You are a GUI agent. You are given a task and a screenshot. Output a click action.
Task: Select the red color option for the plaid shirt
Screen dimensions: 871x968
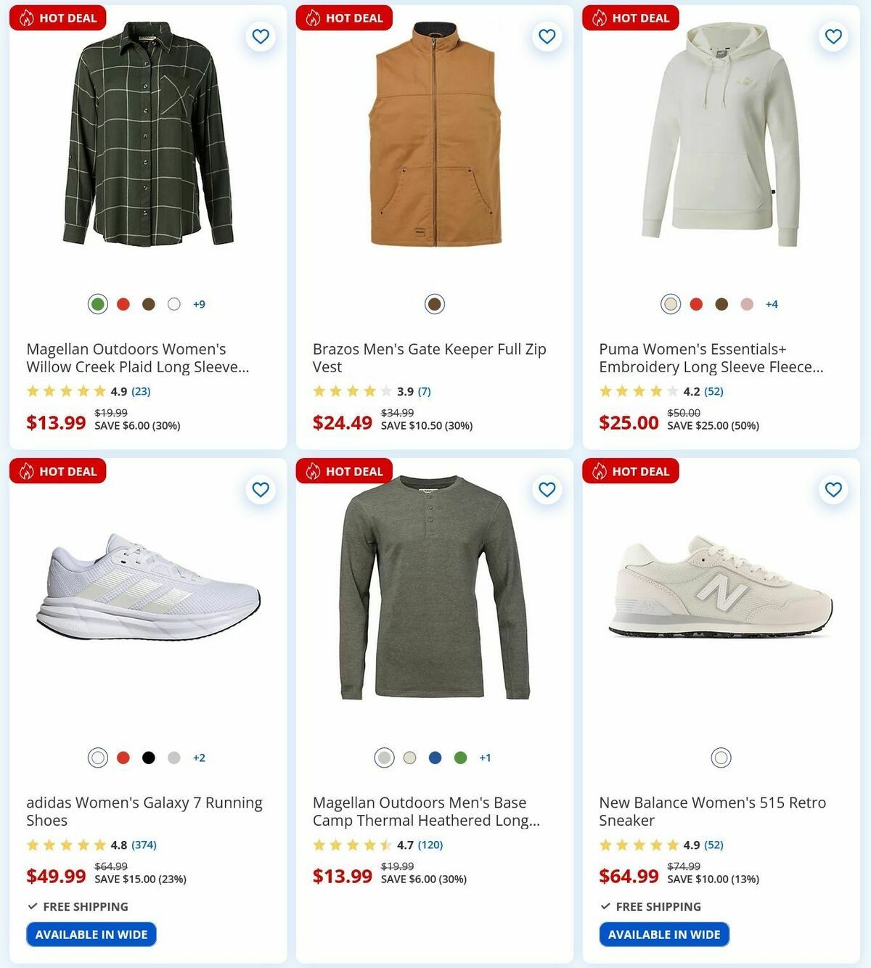click(123, 304)
